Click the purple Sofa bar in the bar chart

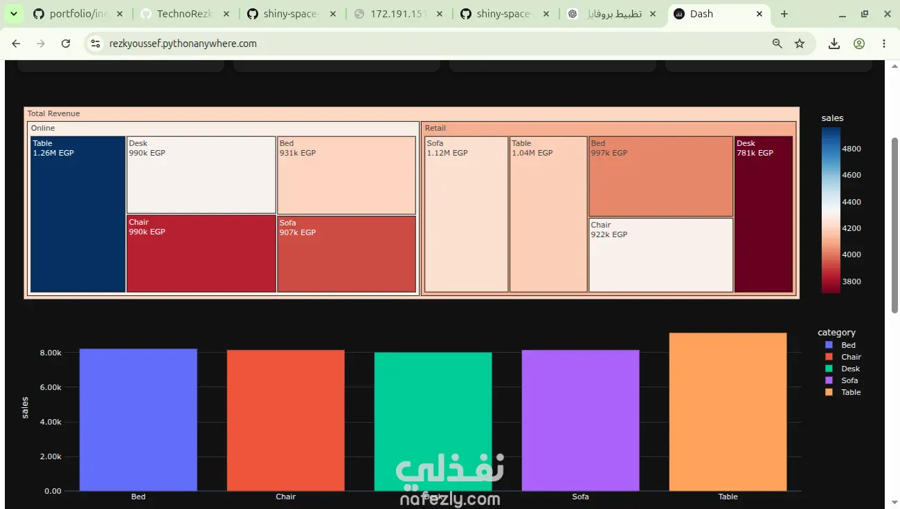click(581, 420)
